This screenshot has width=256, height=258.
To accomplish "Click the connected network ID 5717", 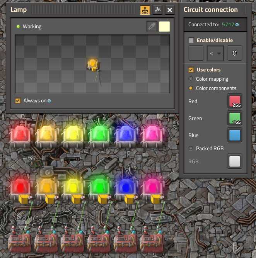I will pyautogui.click(x=228, y=25).
